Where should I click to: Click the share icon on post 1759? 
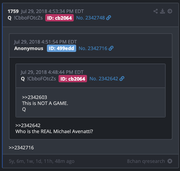[x=156, y=11]
